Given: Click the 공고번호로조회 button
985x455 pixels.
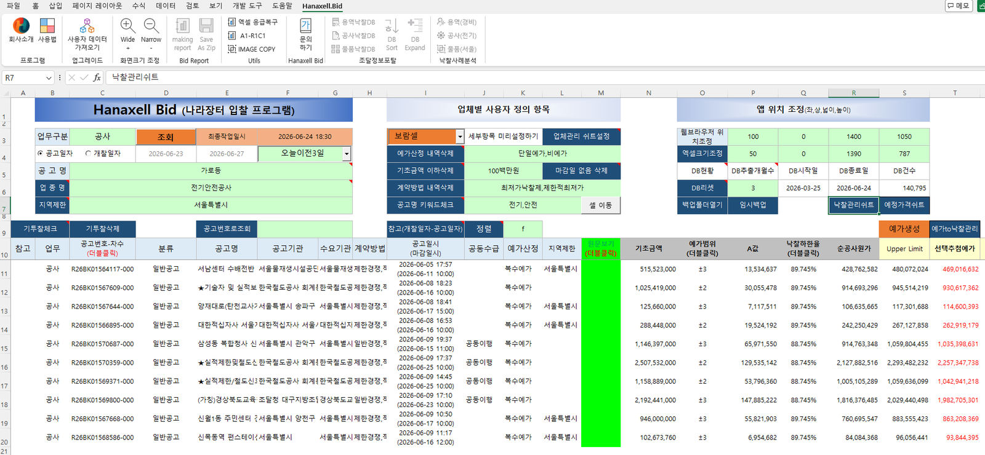Looking at the screenshot, I should coord(227,229).
